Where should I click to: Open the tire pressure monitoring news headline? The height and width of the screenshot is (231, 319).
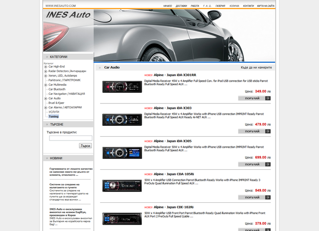point(65,186)
